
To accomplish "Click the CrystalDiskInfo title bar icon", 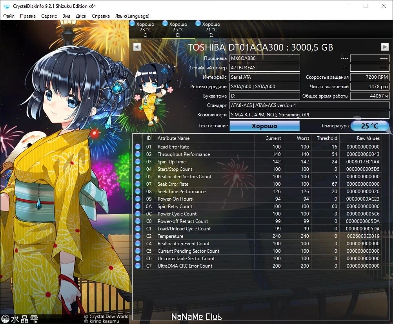I will (x=7, y=6).
